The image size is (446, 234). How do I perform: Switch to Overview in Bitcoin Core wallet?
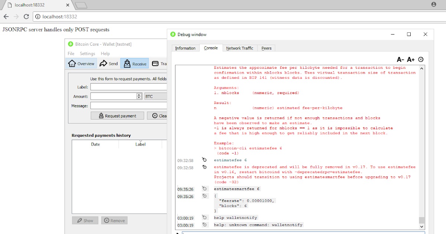tap(81, 64)
